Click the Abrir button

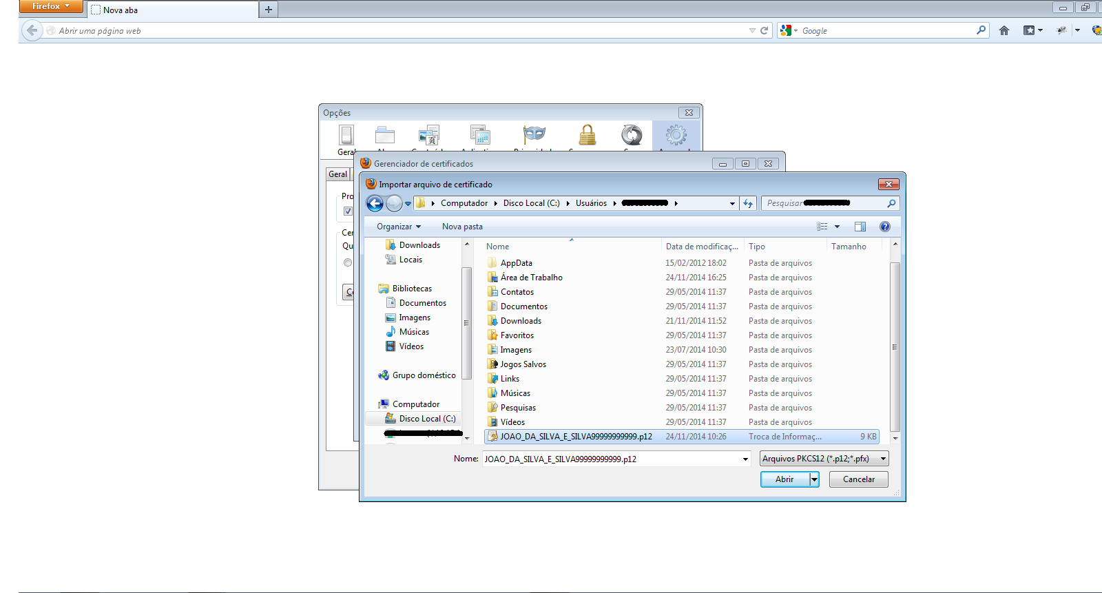[784, 479]
